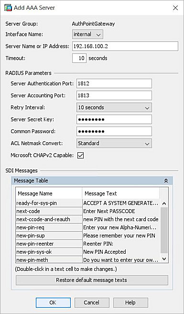Open the Help button

tap(130, 303)
